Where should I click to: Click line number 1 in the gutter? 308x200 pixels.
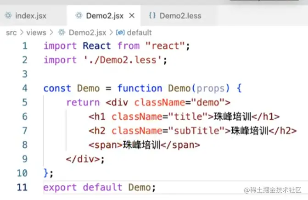point(25,46)
